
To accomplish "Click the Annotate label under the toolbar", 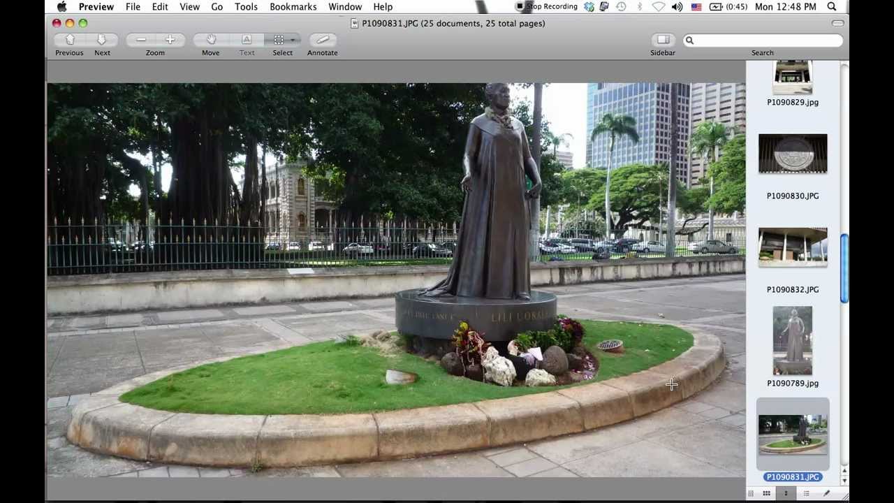I will tap(323, 53).
